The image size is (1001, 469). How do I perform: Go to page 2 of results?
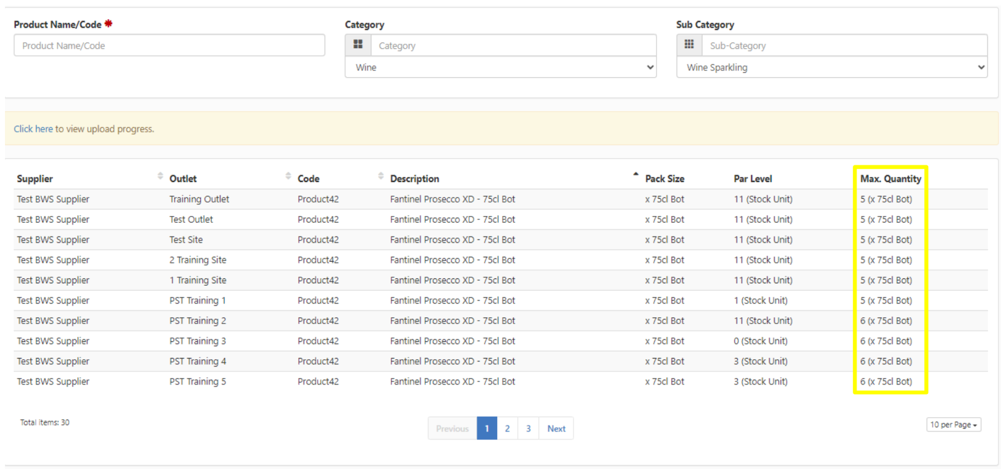tap(507, 428)
